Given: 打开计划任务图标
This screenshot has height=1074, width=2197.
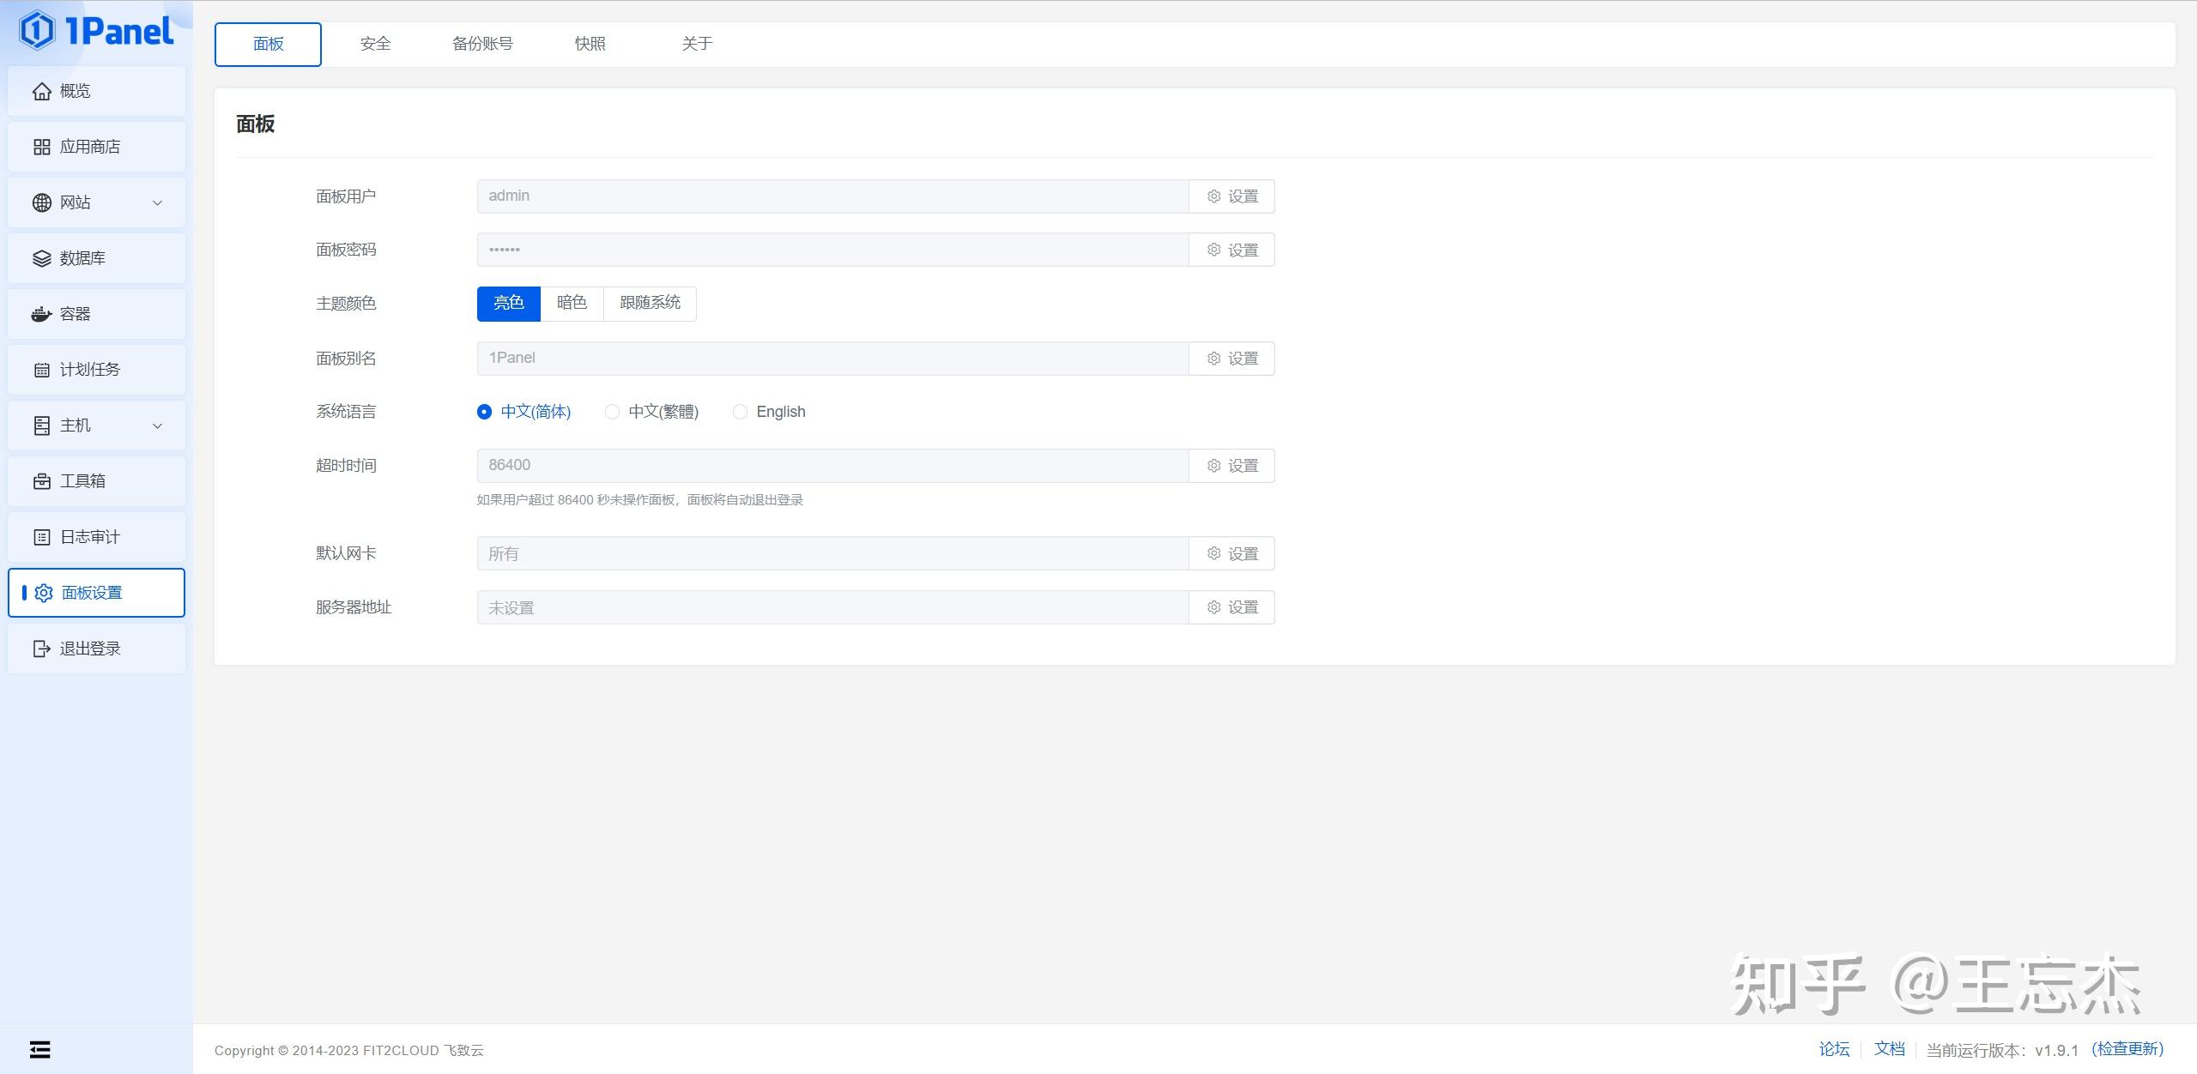Looking at the screenshot, I should pyautogui.click(x=42, y=370).
